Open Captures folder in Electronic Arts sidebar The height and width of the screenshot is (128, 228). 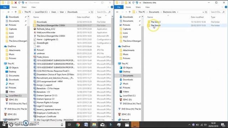click(x=127, y=29)
